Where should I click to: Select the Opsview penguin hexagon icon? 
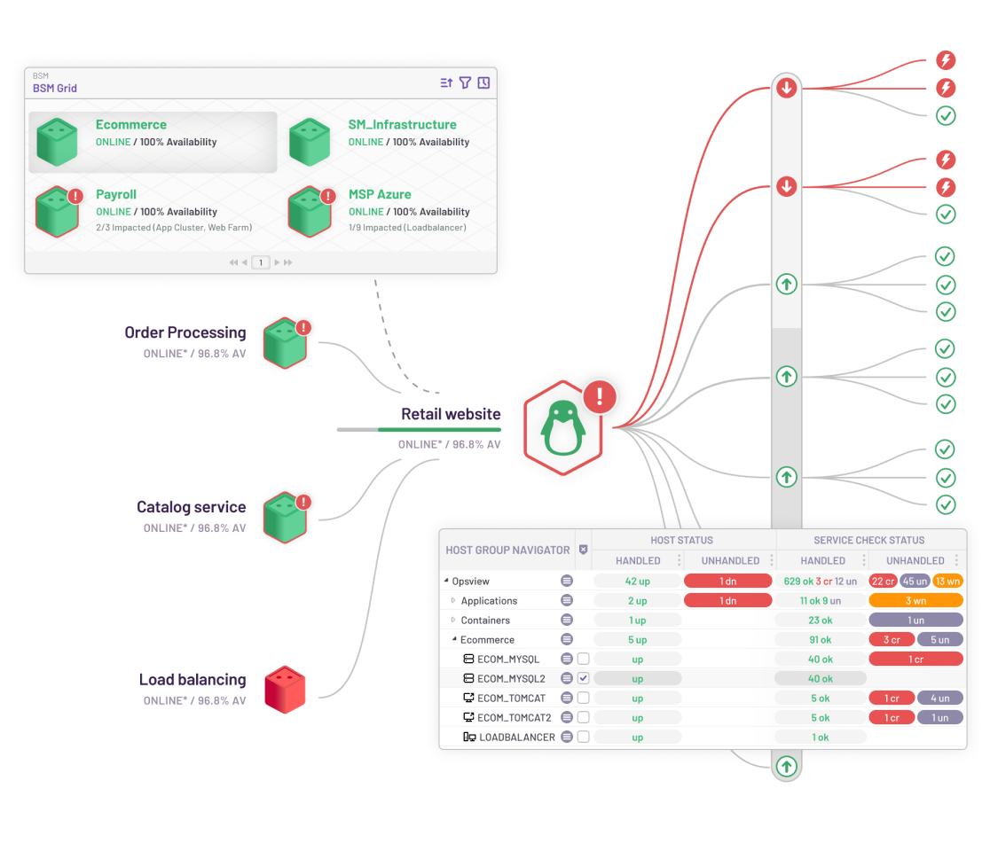point(564,428)
